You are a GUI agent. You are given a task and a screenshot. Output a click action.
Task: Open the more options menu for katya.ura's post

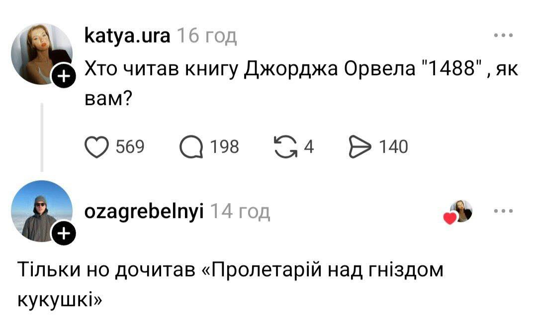(x=503, y=36)
